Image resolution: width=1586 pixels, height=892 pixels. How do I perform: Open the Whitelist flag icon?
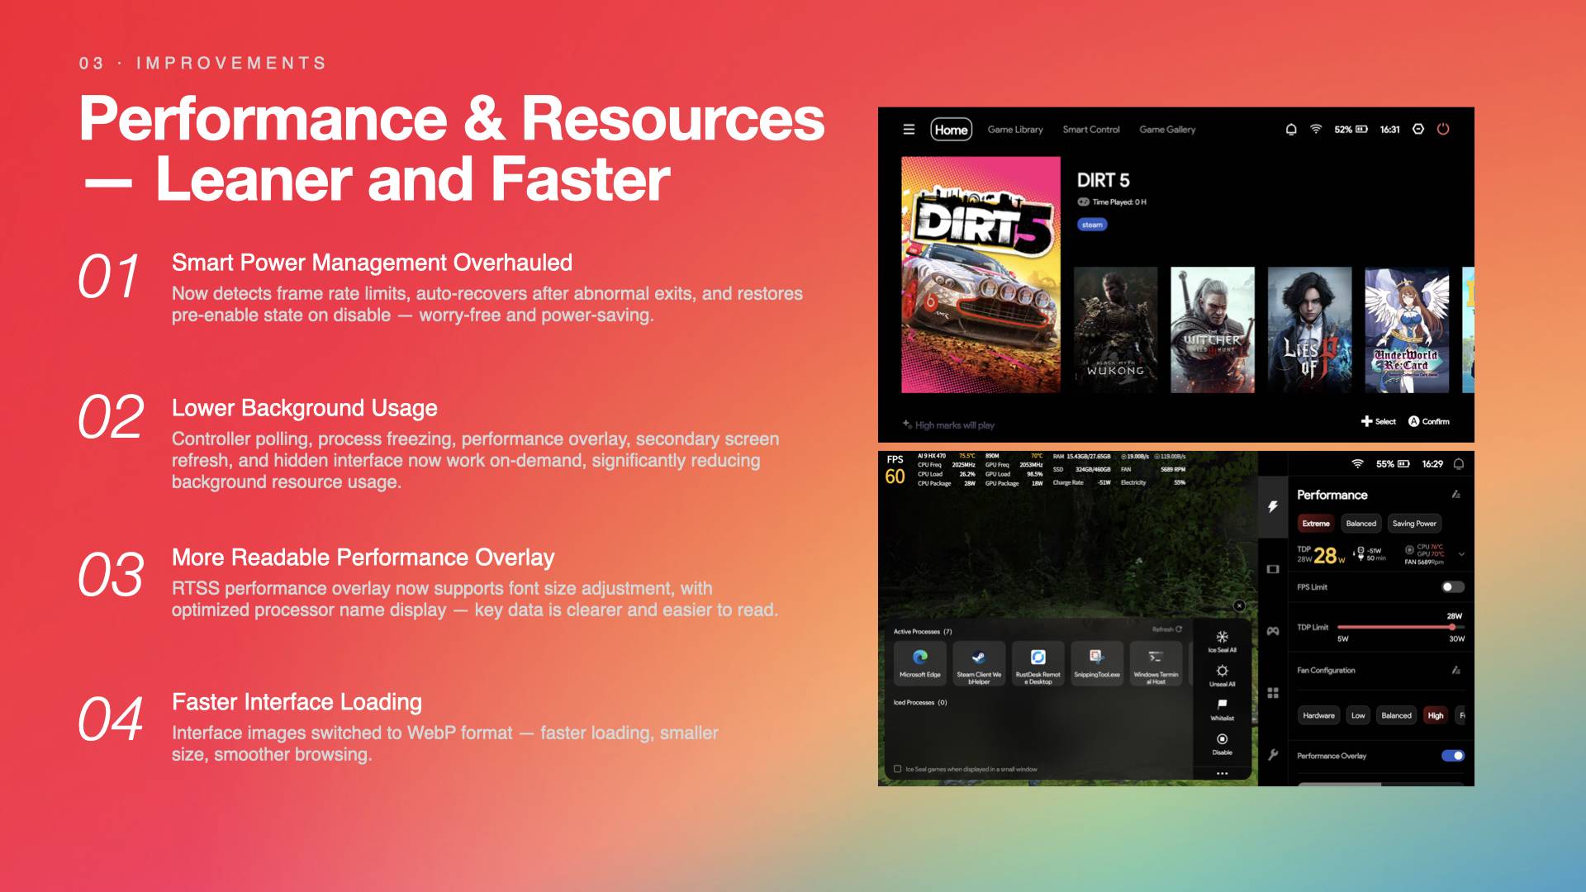(1223, 705)
